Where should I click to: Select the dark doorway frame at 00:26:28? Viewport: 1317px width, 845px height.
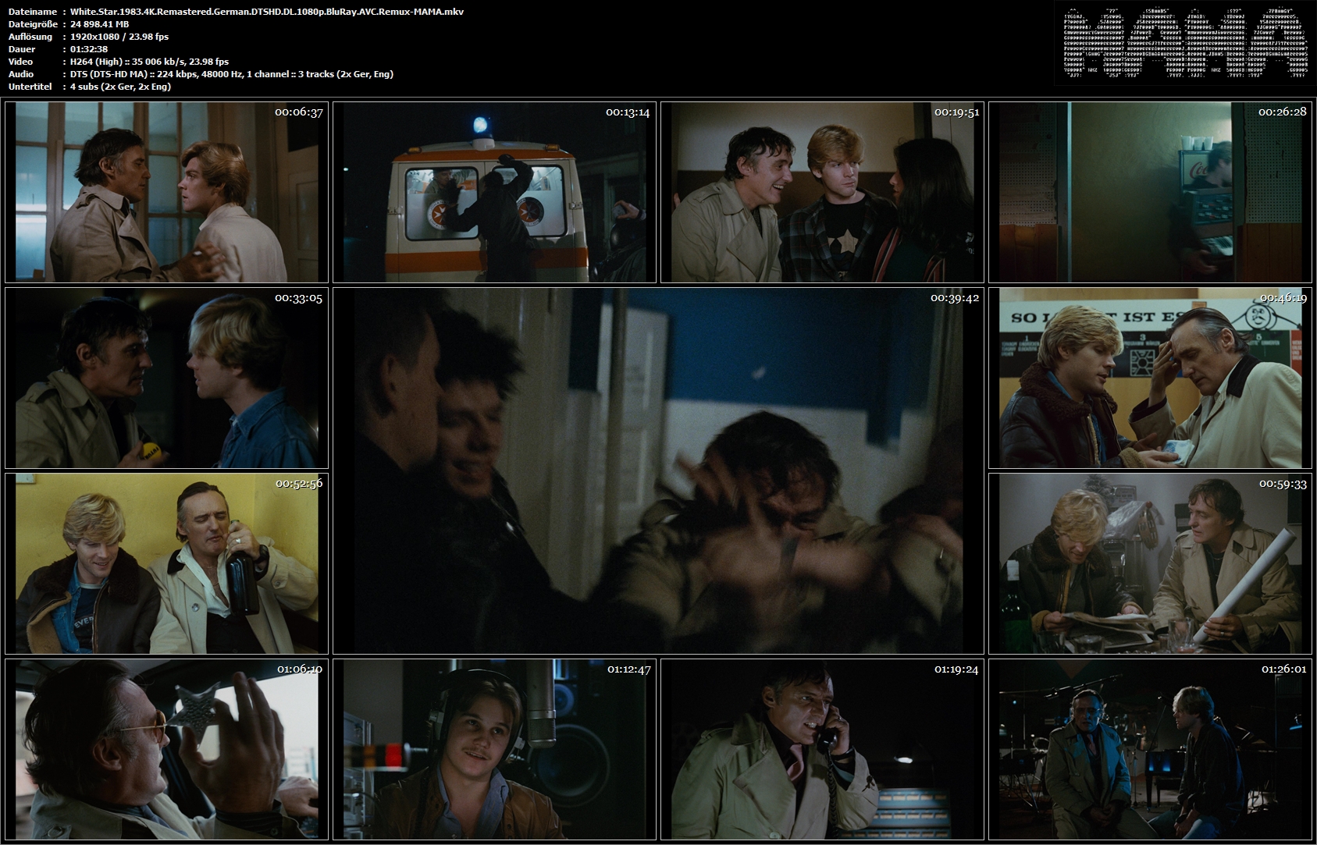[1150, 192]
